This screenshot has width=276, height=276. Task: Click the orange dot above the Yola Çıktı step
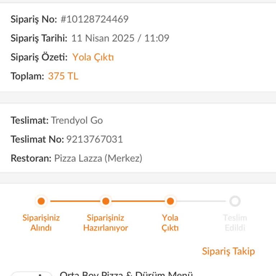click(x=170, y=201)
